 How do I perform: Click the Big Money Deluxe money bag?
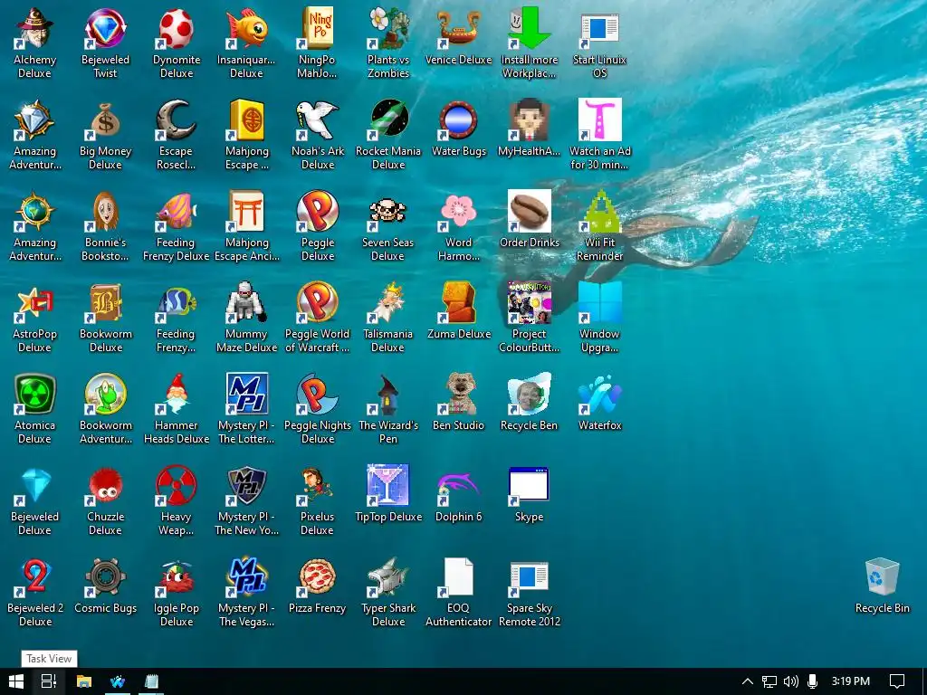(x=105, y=120)
